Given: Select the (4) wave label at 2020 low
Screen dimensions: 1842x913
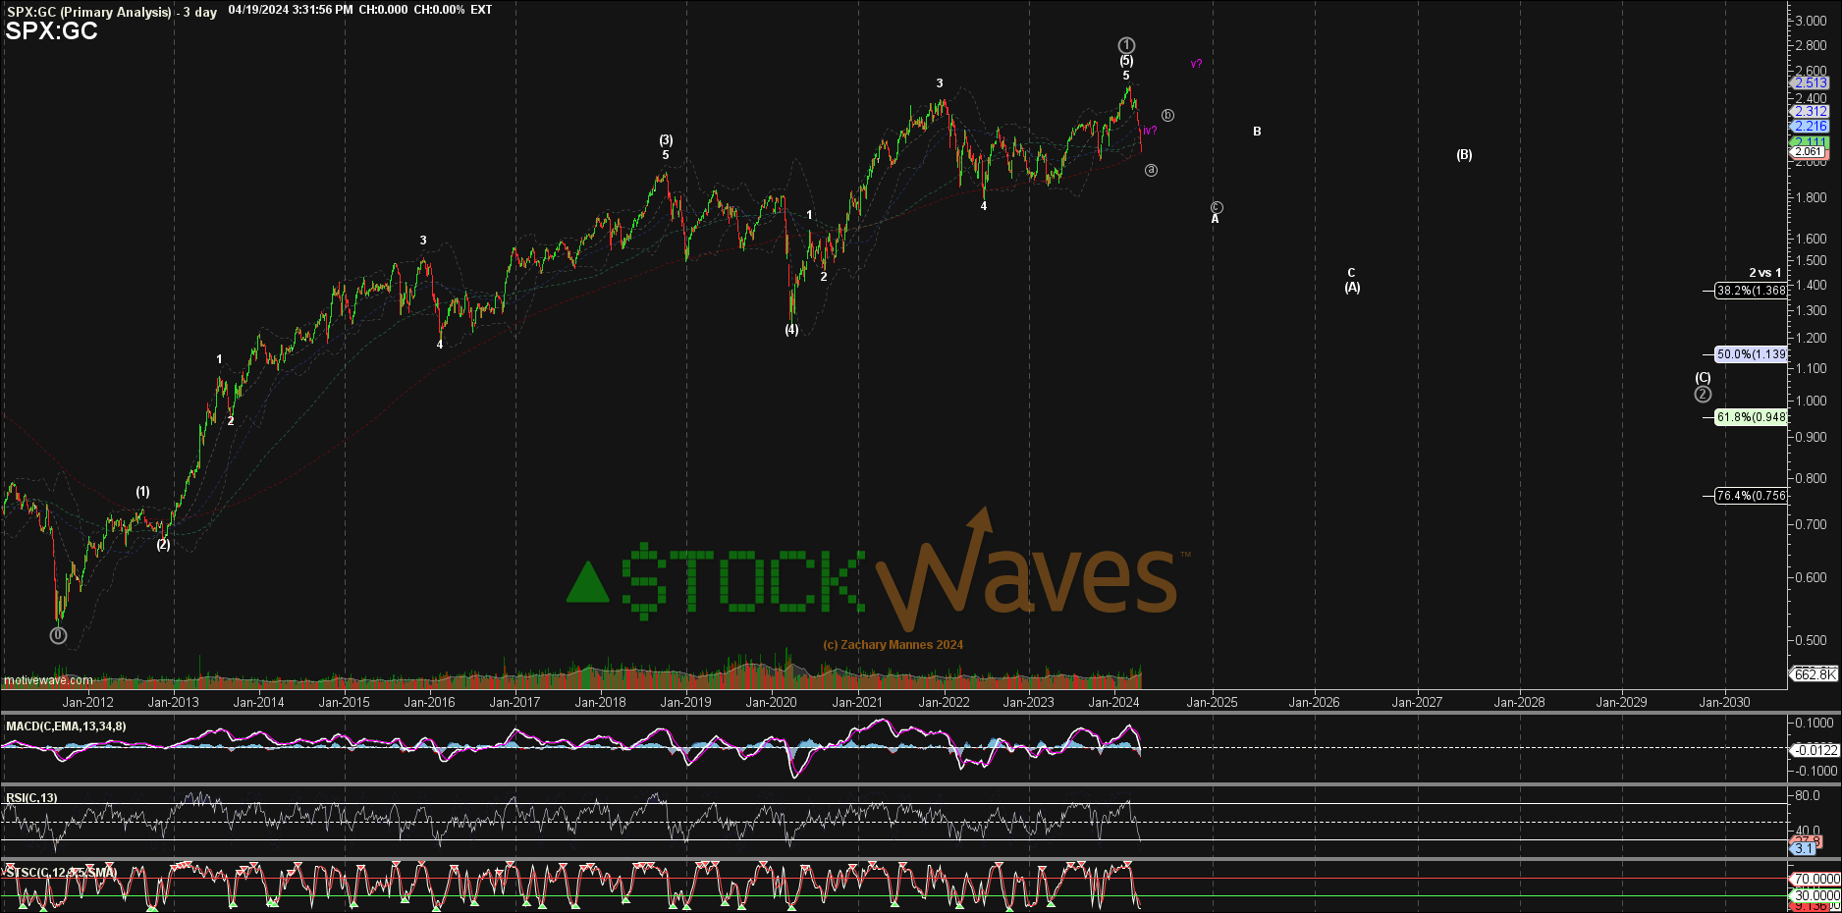Looking at the screenshot, I should tap(791, 330).
